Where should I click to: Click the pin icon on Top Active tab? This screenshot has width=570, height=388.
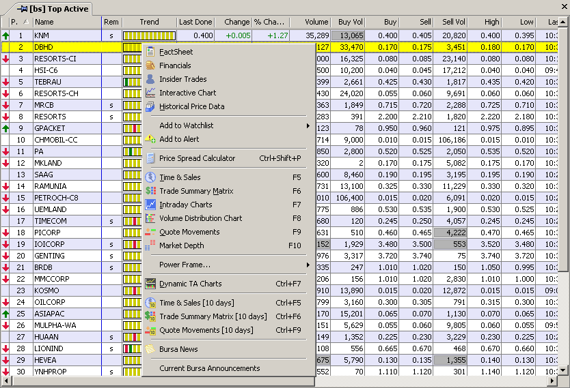coord(22,9)
